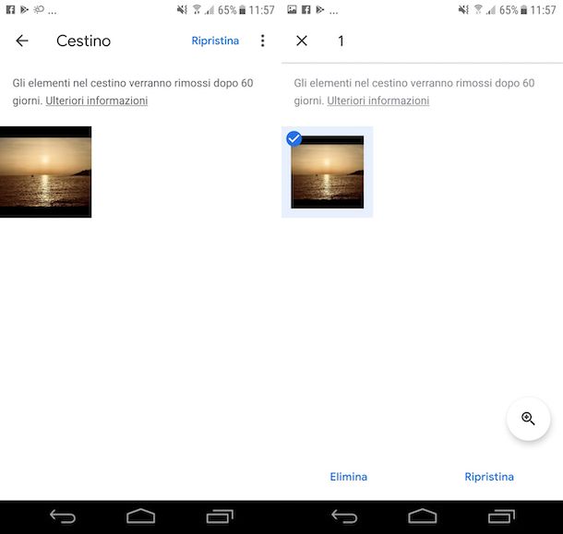Tap Android back key on right screen

coord(344,516)
